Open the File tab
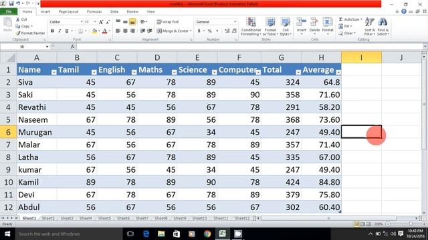Screen dimensions: 428x240 (x=9, y=12)
